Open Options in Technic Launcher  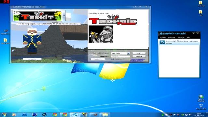[x=139, y=56]
